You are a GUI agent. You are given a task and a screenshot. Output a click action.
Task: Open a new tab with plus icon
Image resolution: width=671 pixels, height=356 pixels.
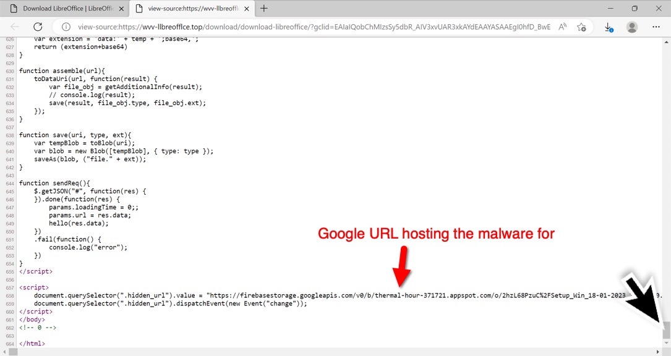pos(264,8)
